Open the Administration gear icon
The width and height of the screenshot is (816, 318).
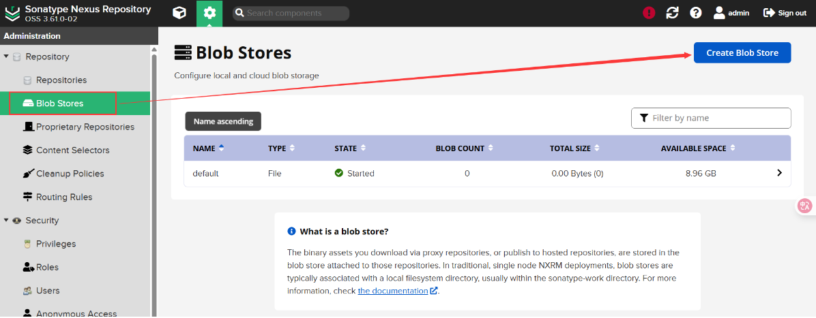pyautogui.click(x=209, y=13)
